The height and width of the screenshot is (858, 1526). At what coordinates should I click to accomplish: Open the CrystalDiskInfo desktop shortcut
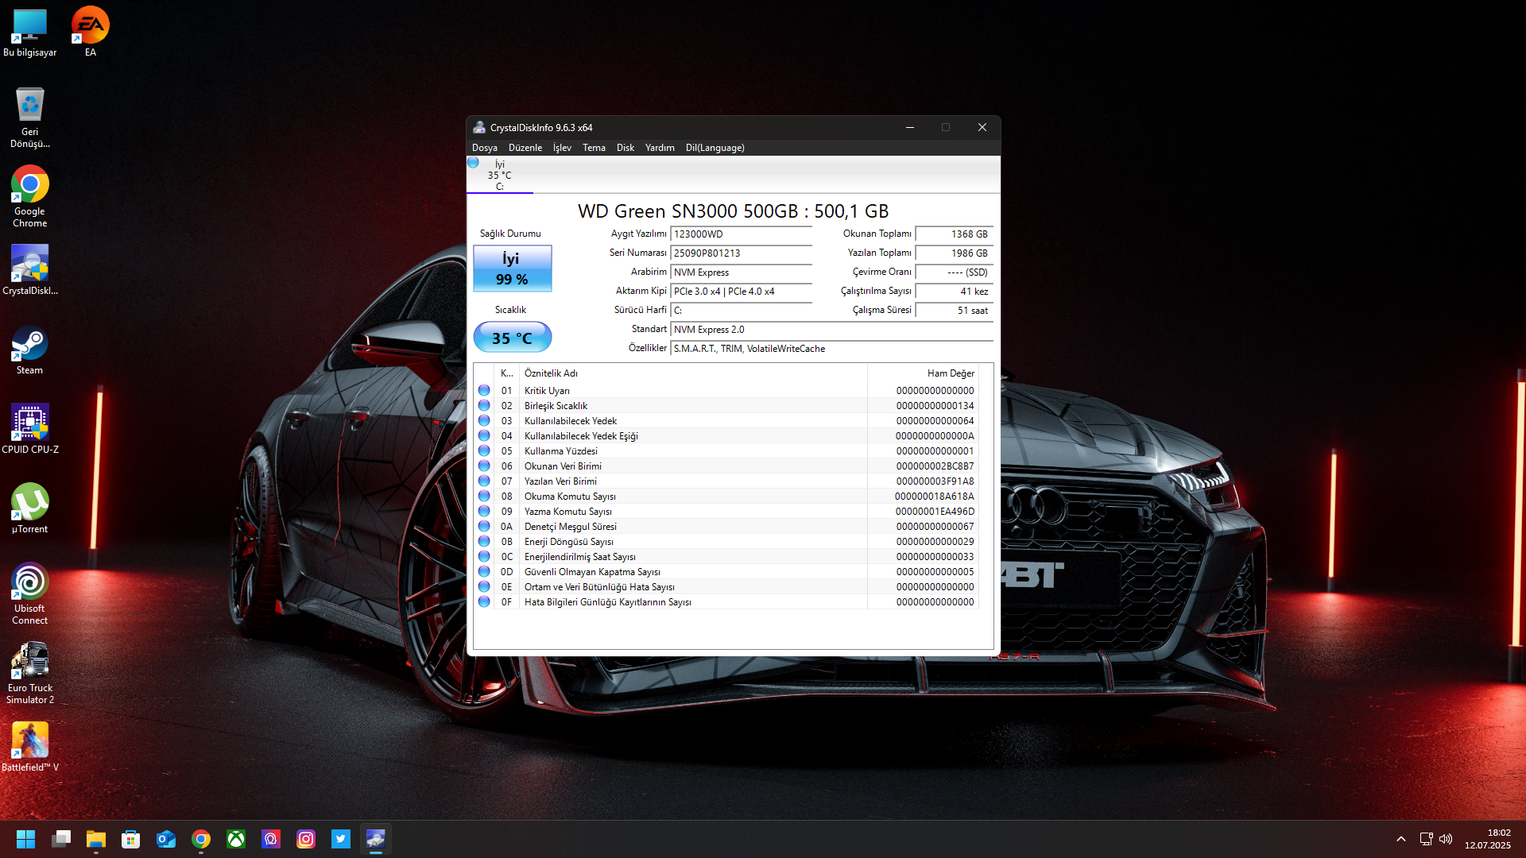tap(29, 269)
